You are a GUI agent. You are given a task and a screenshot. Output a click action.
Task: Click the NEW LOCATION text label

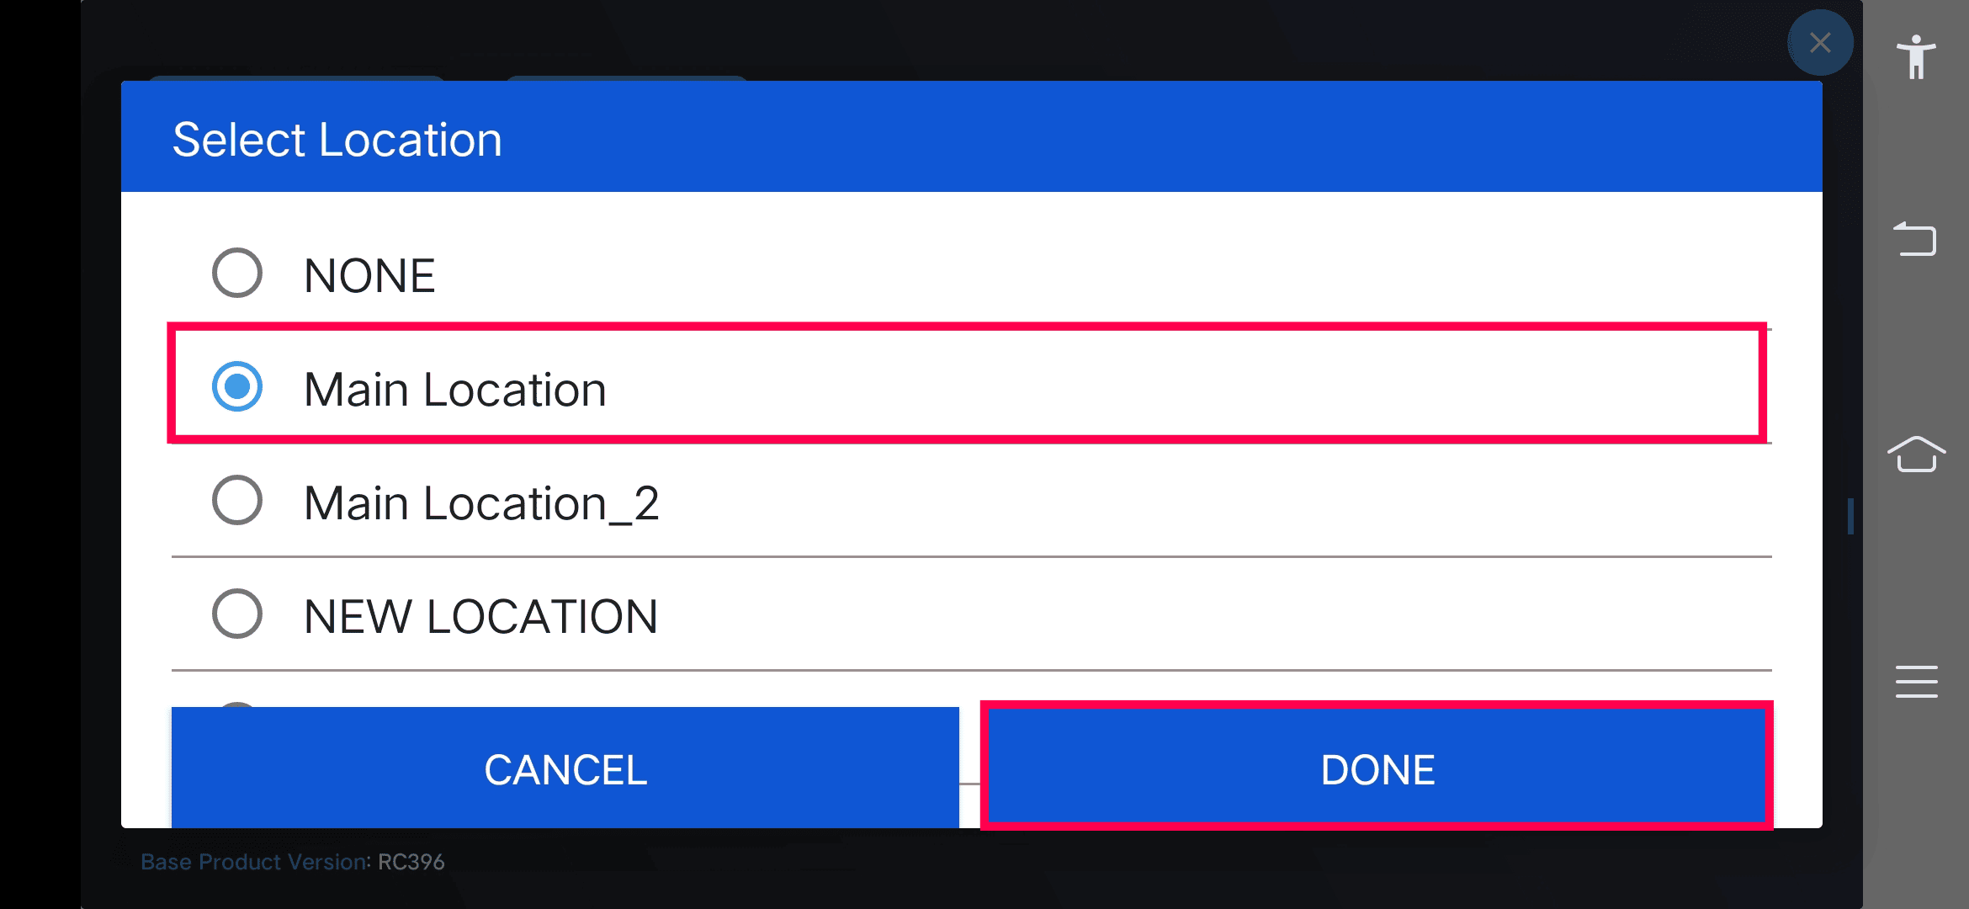pyautogui.click(x=480, y=617)
